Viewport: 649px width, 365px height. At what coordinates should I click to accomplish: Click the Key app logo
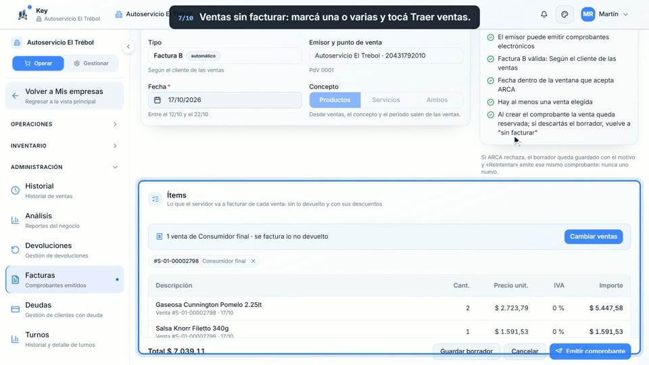[23, 14]
